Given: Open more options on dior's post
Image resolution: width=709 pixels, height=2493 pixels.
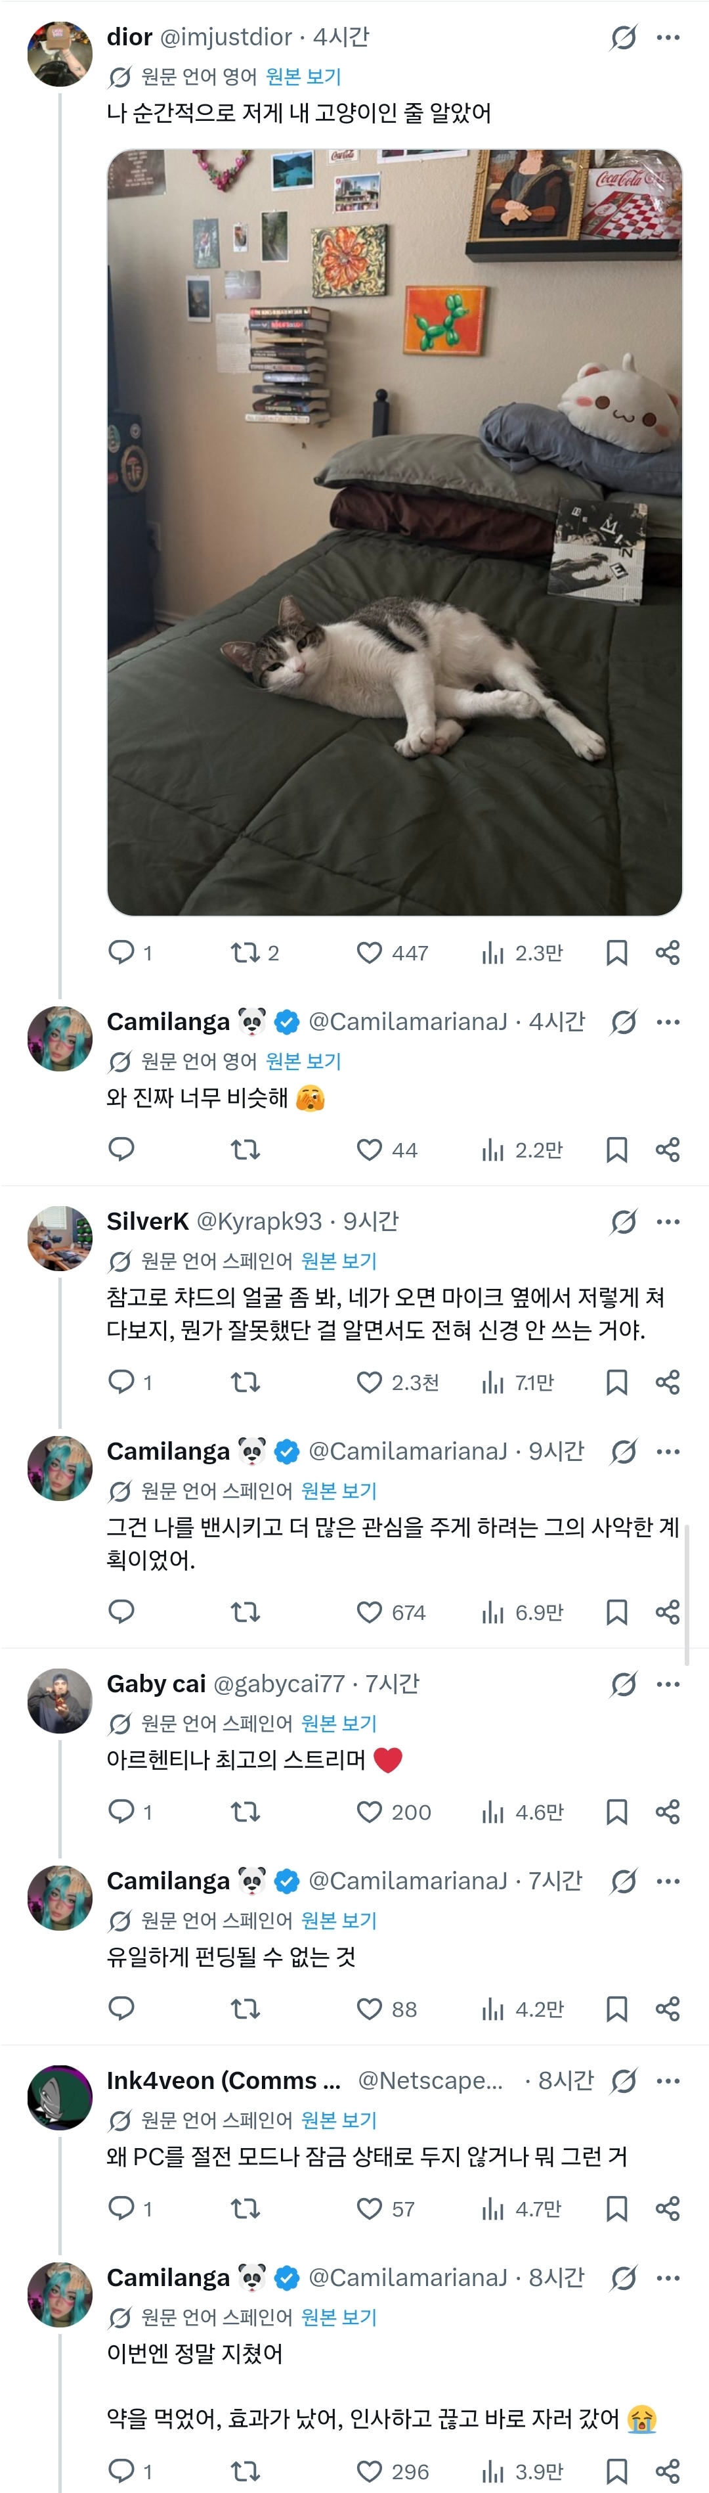Looking at the screenshot, I should point(668,37).
